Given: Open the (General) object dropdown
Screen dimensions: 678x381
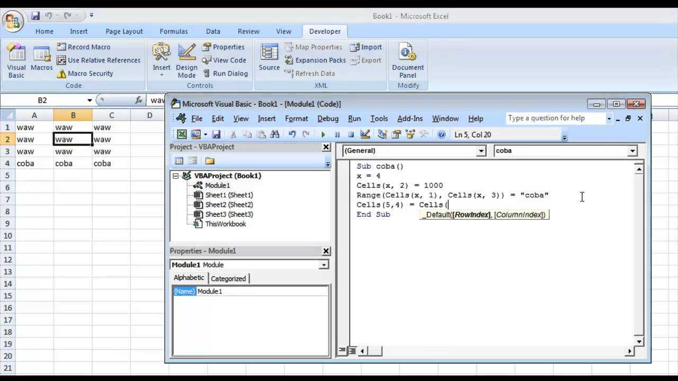Looking at the screenshot, I should pos(481,151).
